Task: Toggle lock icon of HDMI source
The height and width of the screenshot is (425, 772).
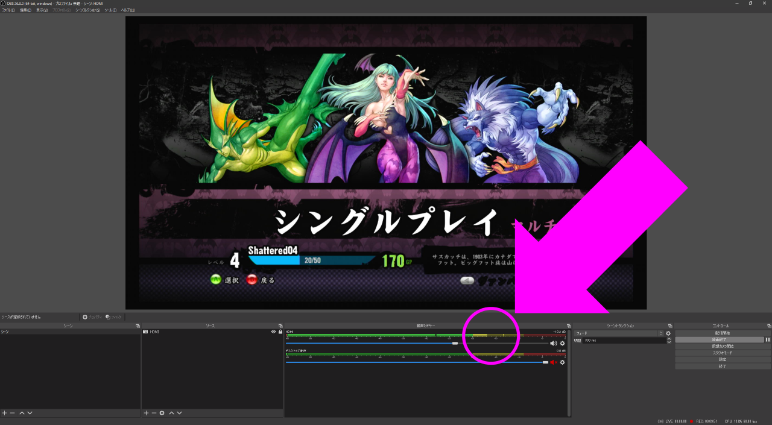Action: (280, 332)
